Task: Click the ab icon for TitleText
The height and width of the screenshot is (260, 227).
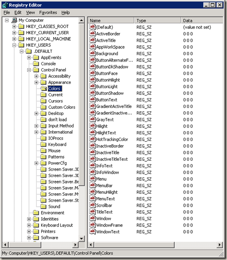Action: (x=92, y=211)
